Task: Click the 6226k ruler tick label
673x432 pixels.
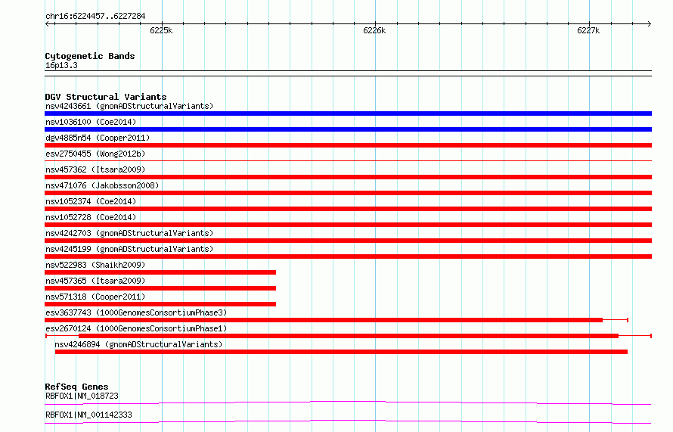Action: point(374,30)
